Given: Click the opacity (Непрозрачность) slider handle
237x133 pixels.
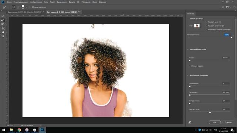Looking at the screenshot, I should (231, 37).
